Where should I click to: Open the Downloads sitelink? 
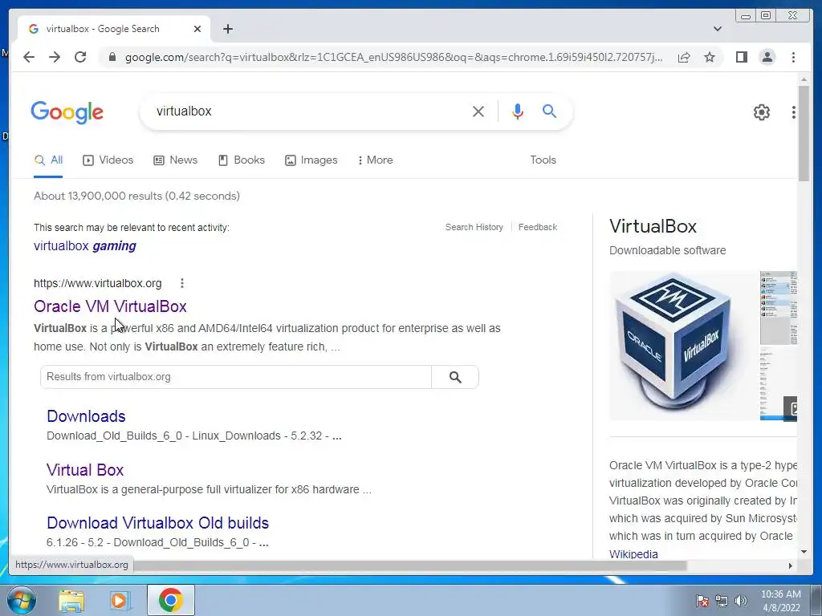point(86,416)
